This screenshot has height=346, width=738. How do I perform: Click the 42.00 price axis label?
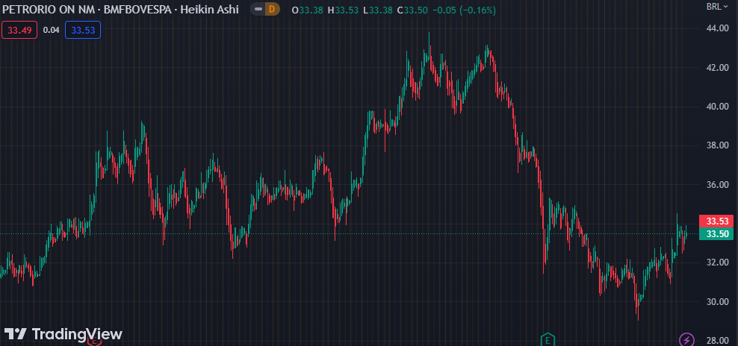point(717,67)
